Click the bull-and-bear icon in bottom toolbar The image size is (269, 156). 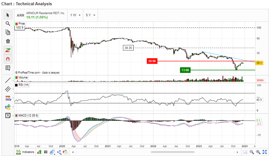39,152
